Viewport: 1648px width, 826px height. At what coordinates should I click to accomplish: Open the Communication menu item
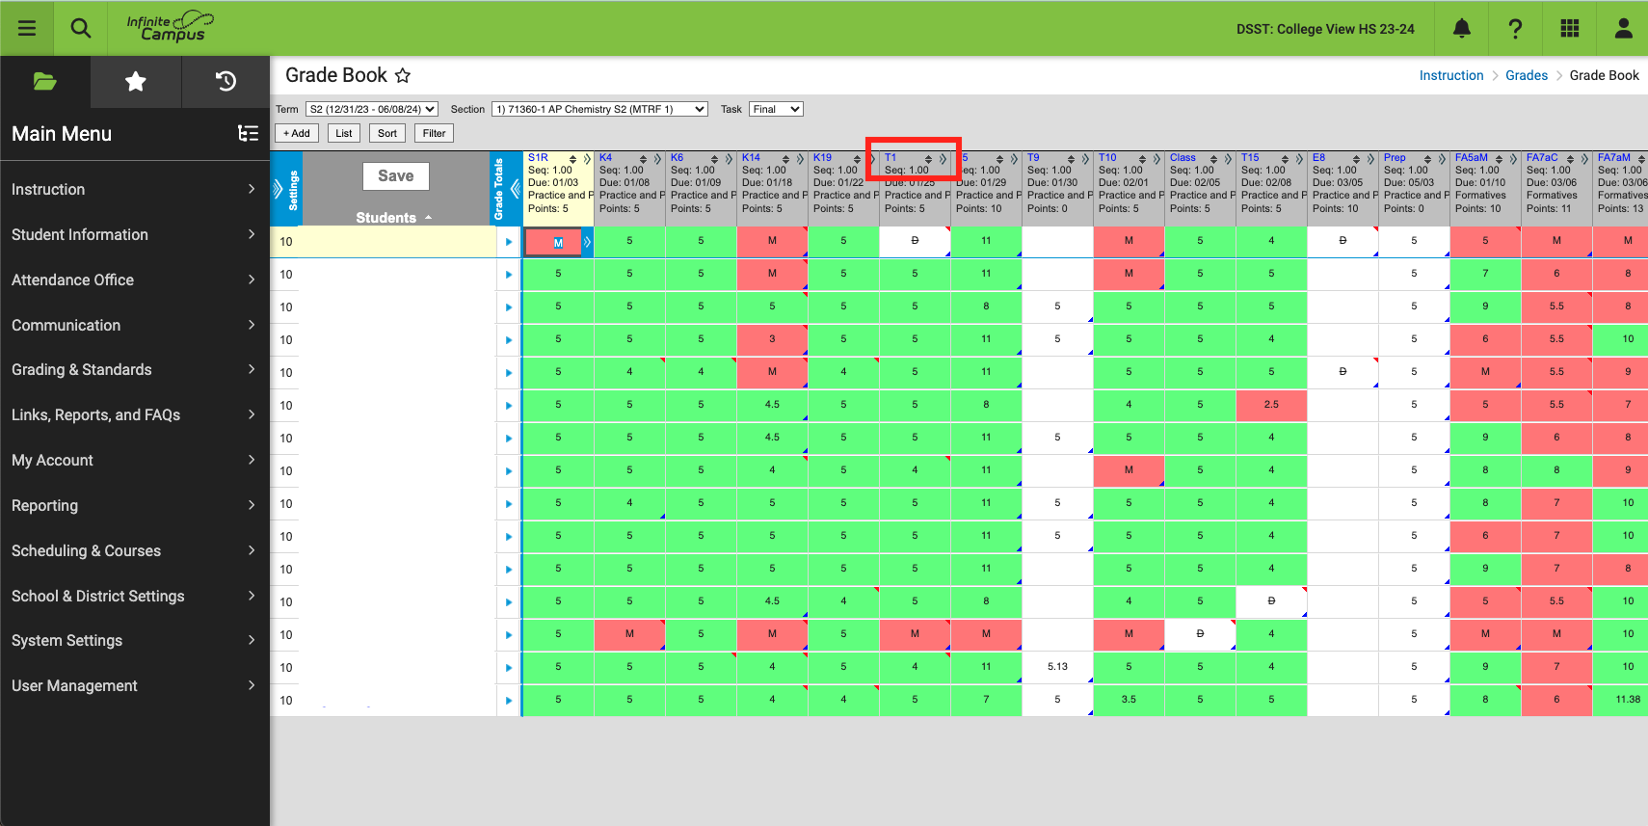point(135,325)
